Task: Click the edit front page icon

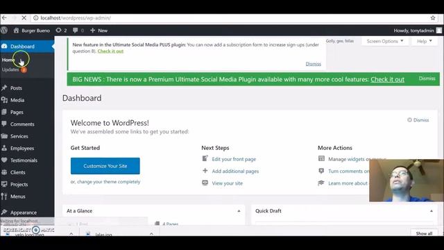Action: point(205,159)
